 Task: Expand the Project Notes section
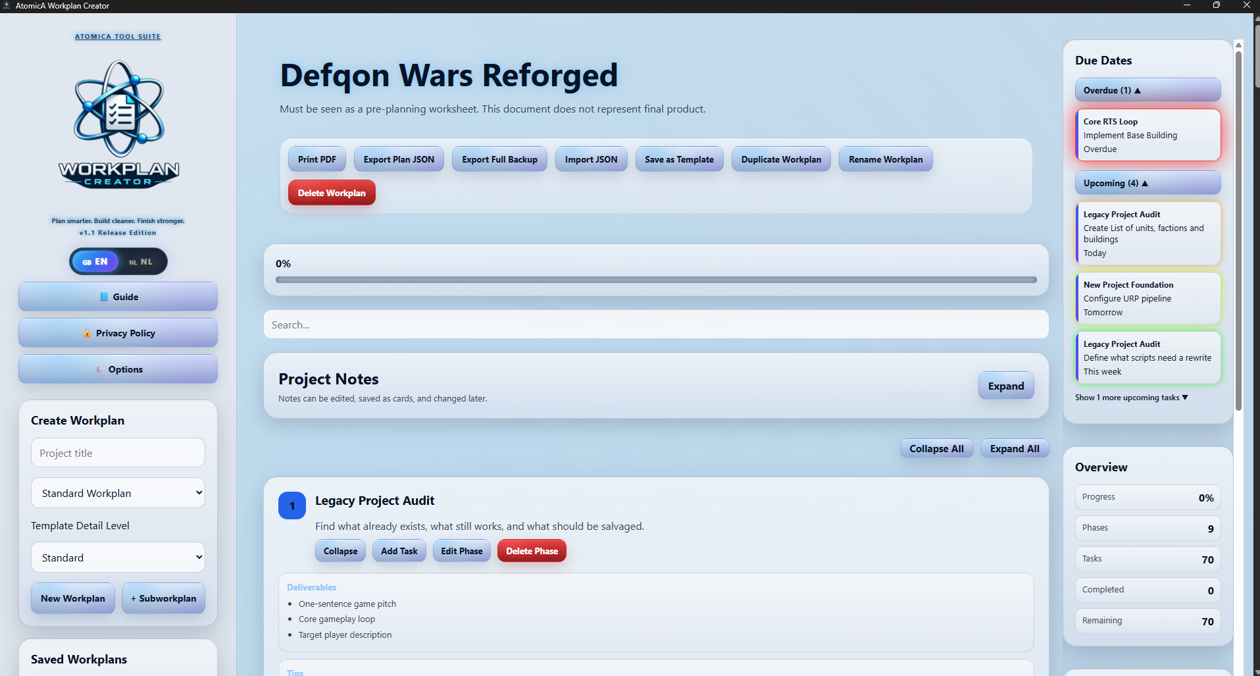[1005, 386]
